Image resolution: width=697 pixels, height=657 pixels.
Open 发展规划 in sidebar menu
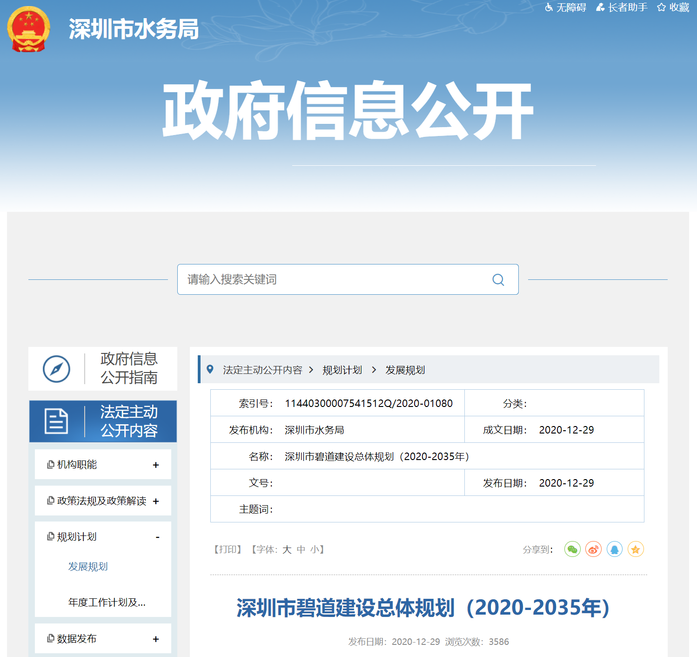click(88, 567)
